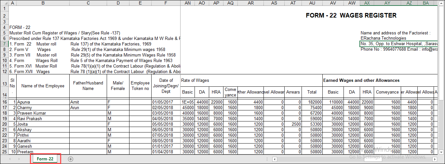Screen dimensions: 445x164
Task: Select column AX header
Action: point(367,3)
